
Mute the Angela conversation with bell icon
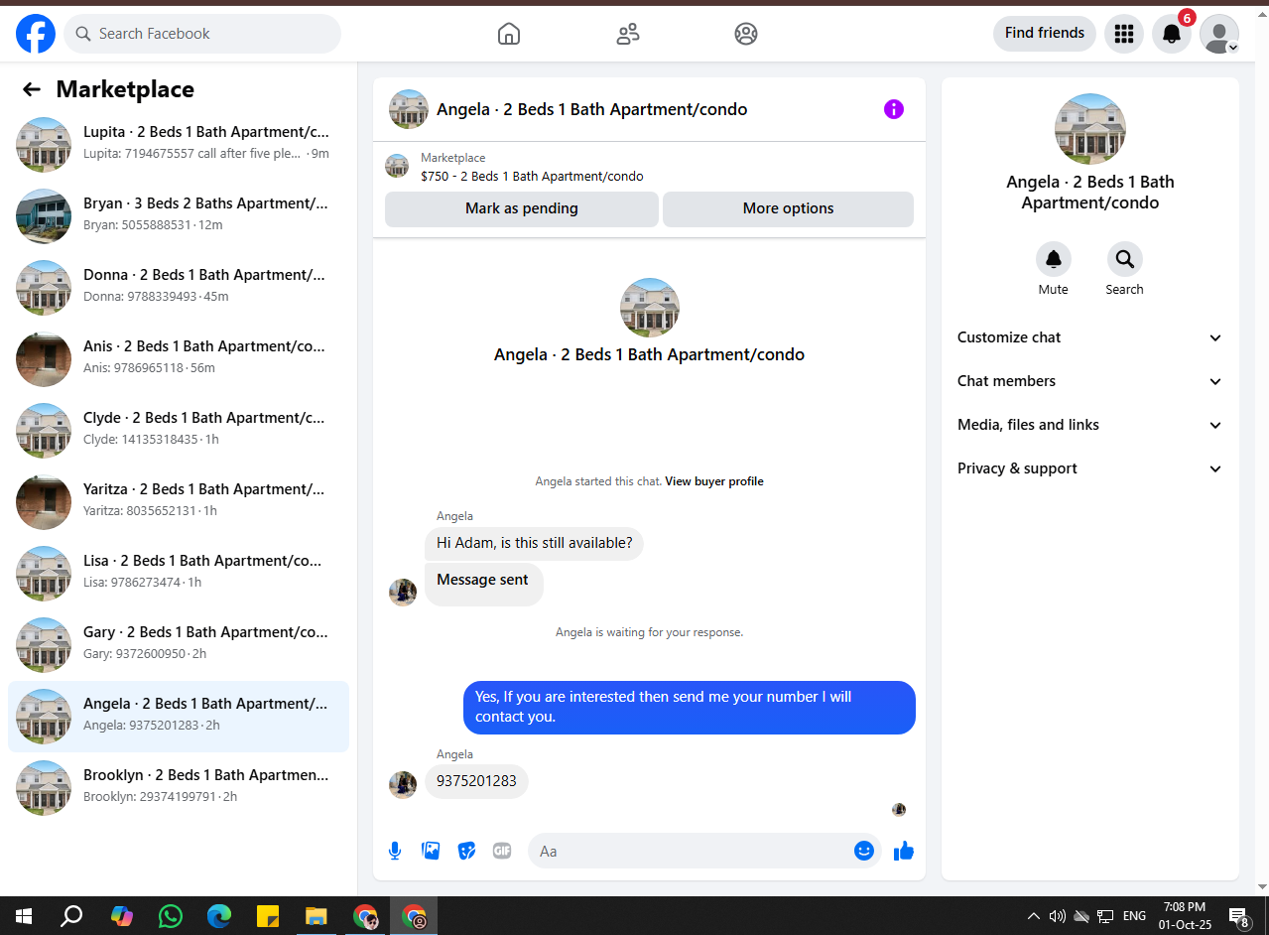click(x=1054, y=259)
